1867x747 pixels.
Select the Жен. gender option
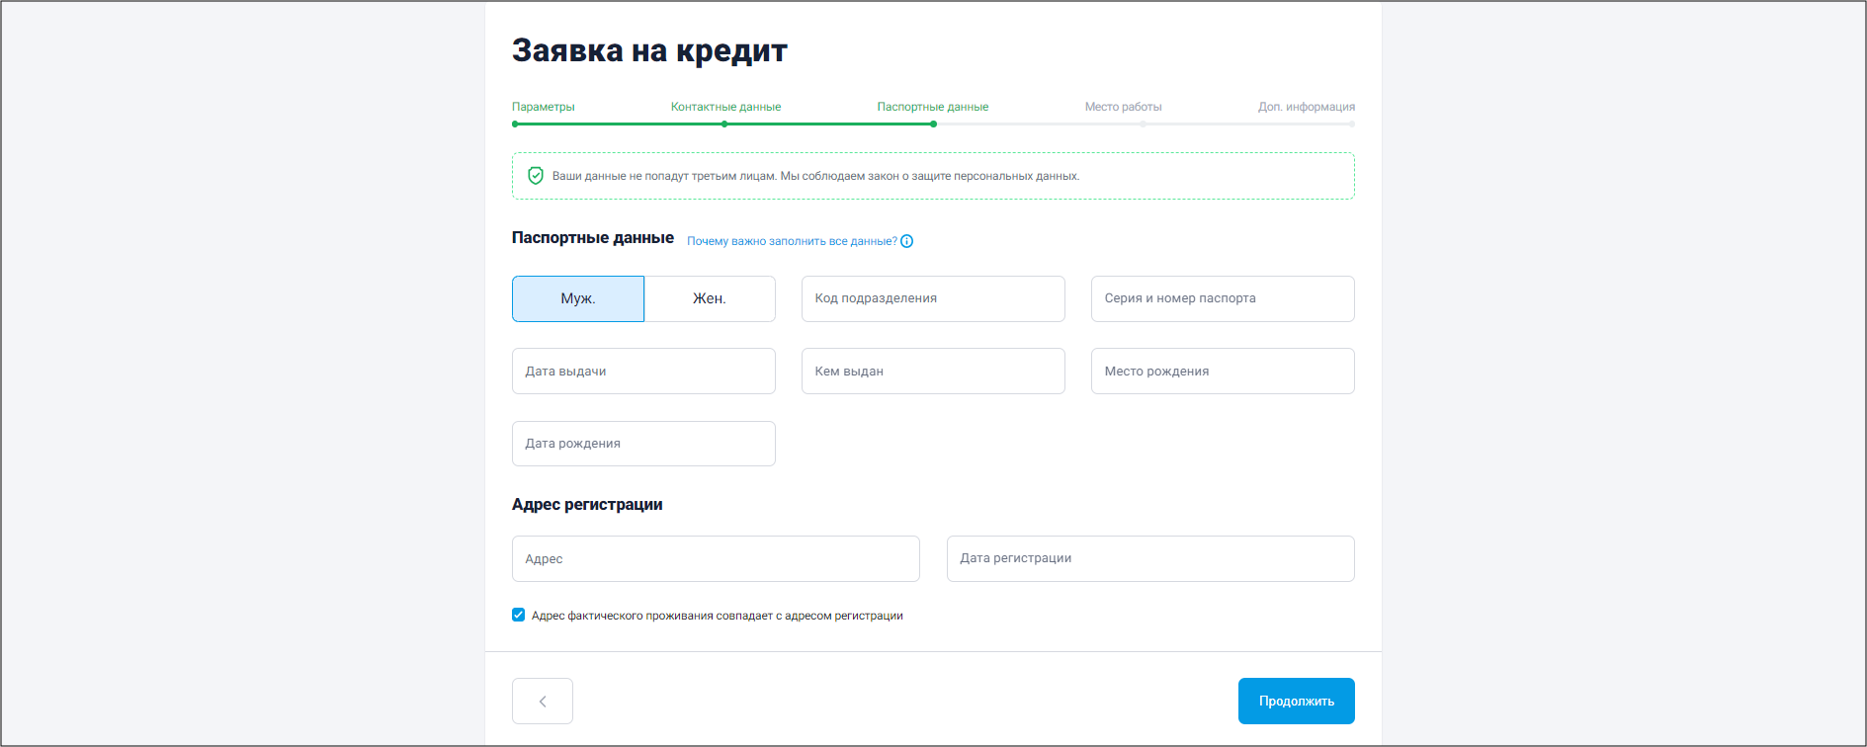click(x=710, y=298)
